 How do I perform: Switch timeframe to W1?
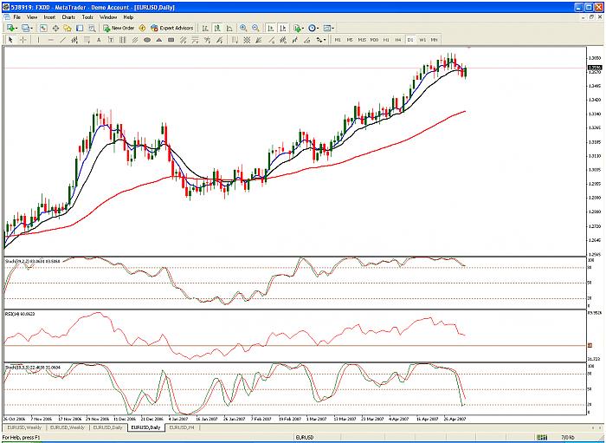[x=422, y=40]
